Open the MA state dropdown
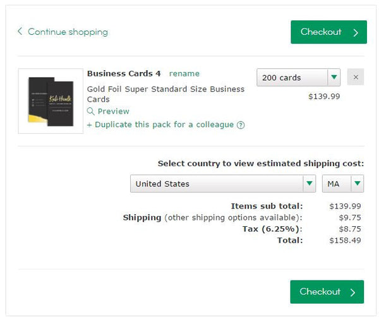 tap(343, 184)
